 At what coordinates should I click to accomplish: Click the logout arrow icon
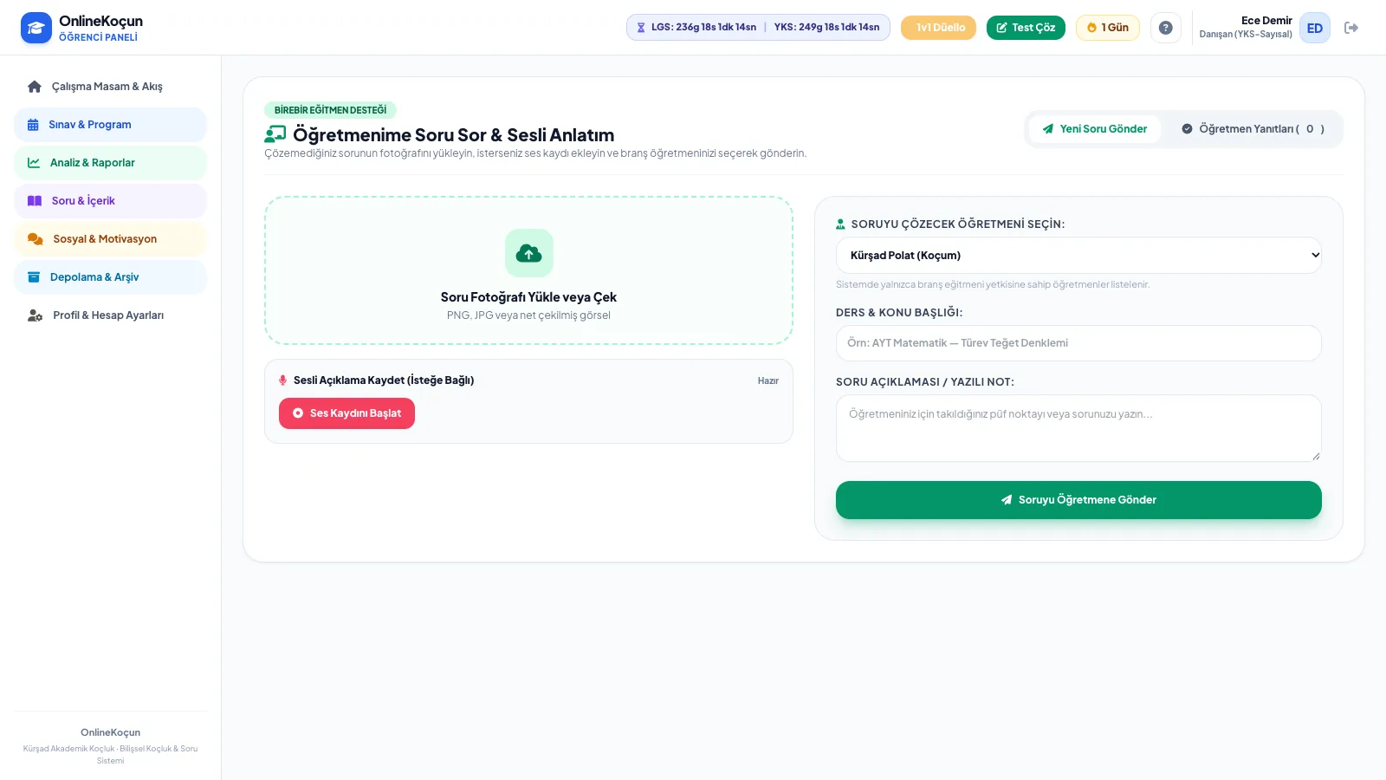tap(1351, 28)
